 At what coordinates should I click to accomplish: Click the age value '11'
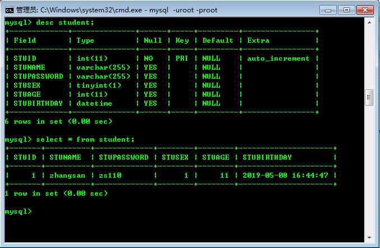coord(225,175)
